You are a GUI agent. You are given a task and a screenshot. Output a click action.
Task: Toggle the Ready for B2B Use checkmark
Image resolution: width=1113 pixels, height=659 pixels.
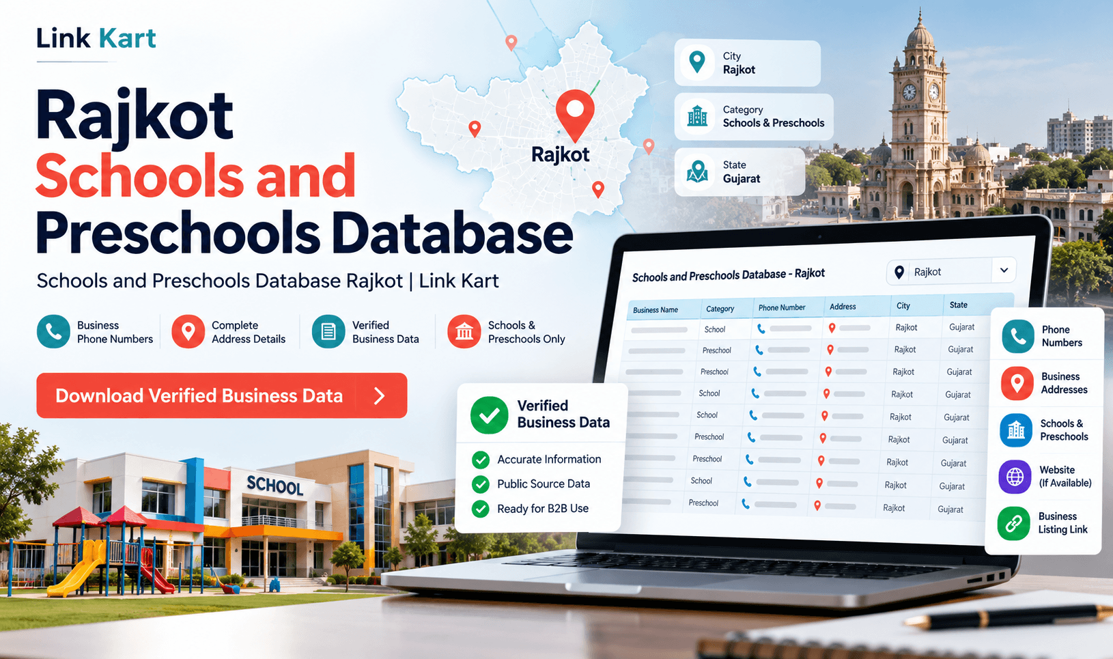pyautogui.click(x=481, y=509)
